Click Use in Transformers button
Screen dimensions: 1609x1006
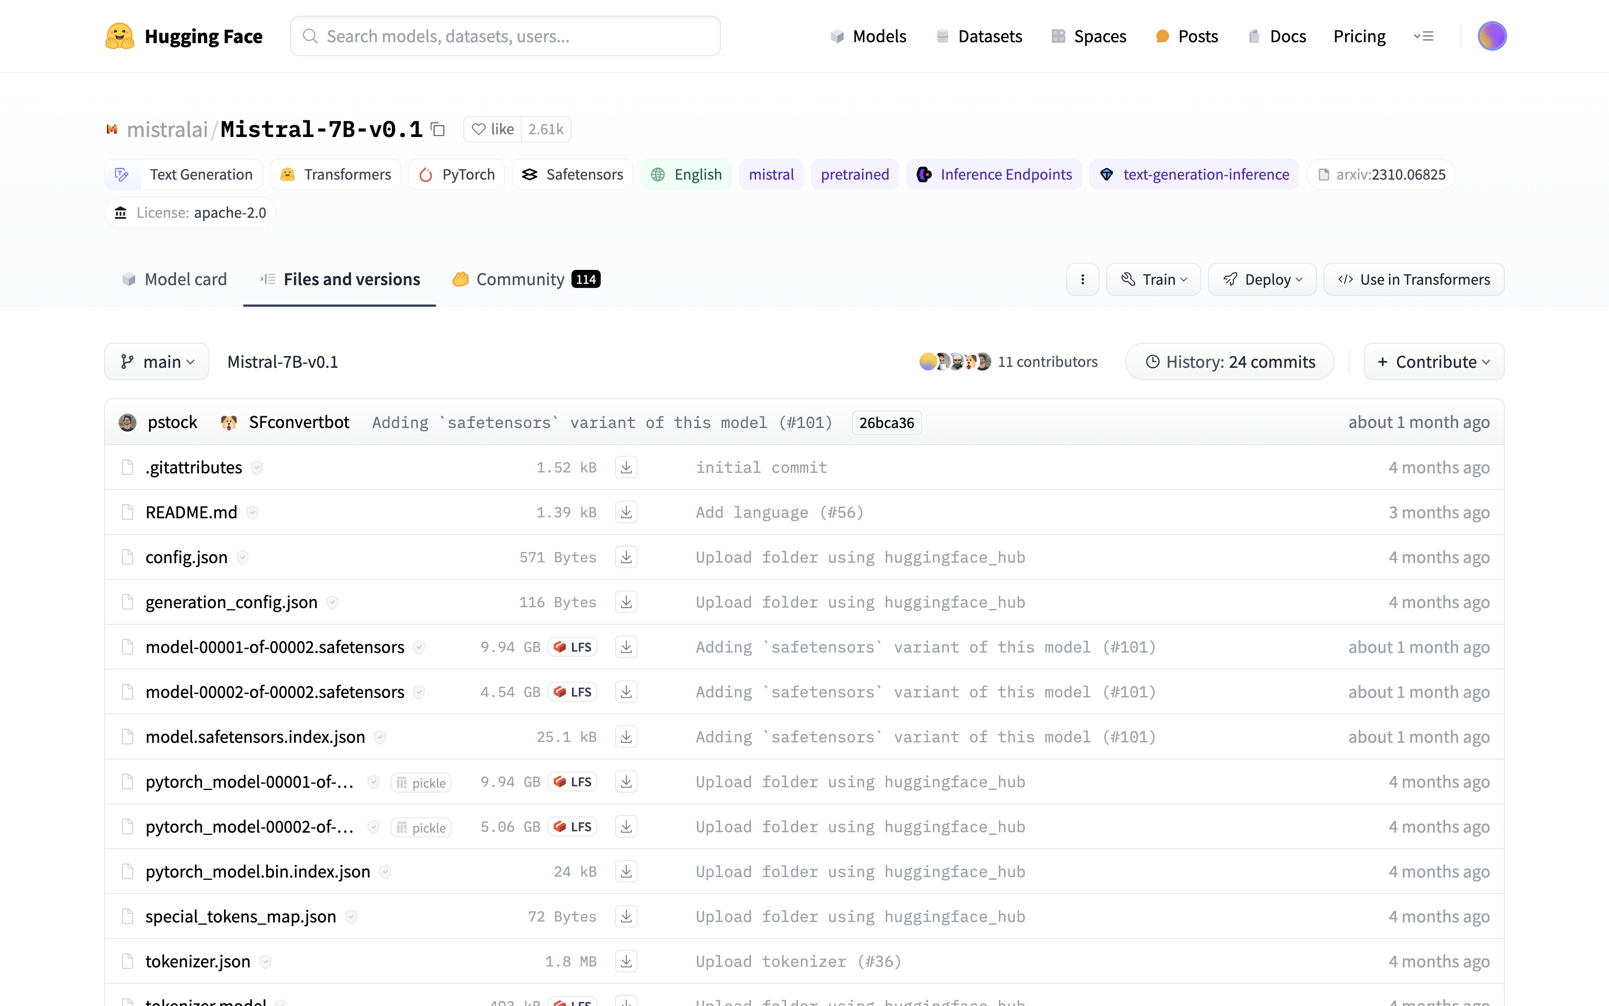tap(1414, 279)
